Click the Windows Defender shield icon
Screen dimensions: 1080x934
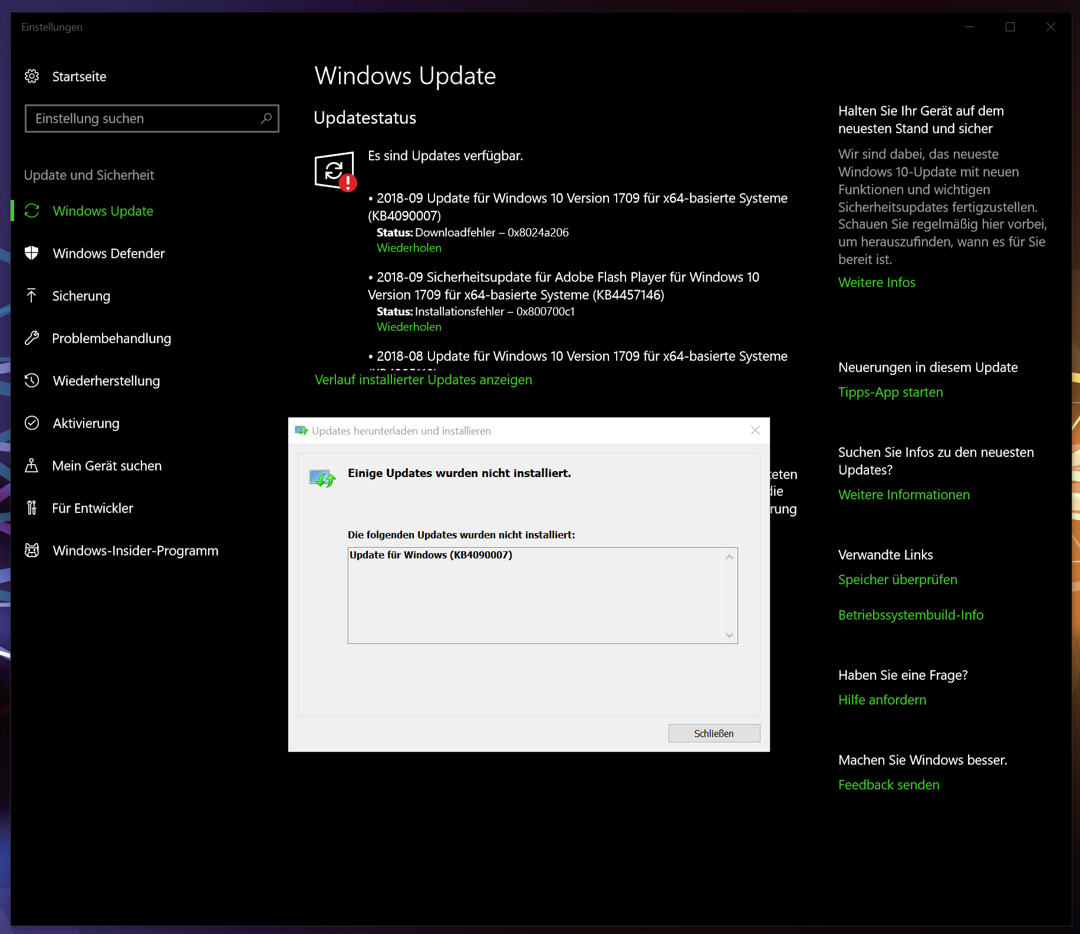tap(32, 254)
